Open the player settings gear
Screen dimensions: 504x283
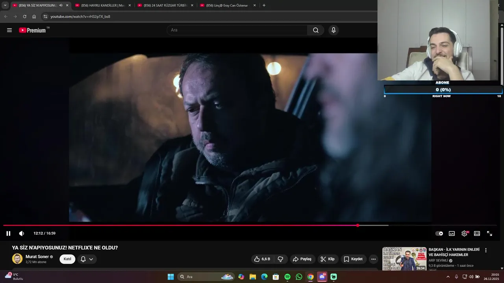click(x=464, y=233)
